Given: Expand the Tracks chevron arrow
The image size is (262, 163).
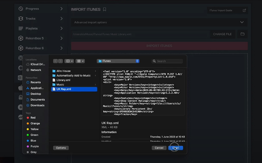Looking at the screenshot, I should click(62, 19).
